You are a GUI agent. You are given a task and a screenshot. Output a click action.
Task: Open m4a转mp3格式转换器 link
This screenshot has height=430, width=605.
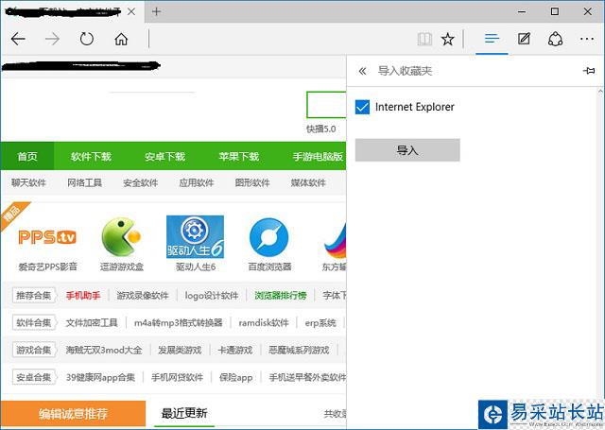coord(179,322)
